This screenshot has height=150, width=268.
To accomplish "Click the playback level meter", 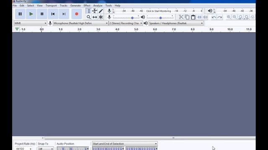I will point(236,11).
